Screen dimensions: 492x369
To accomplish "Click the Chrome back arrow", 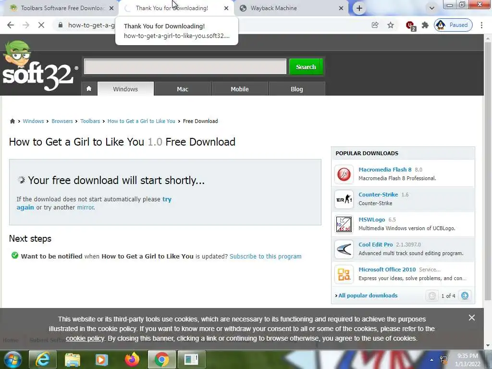I will 11,25.
